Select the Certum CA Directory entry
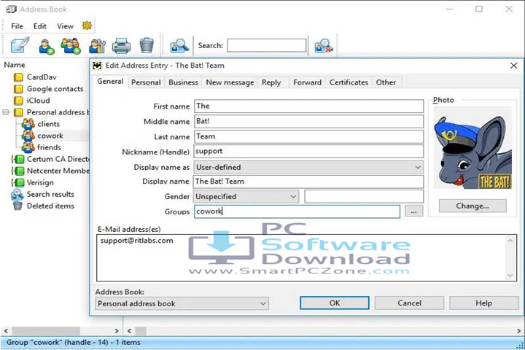525x350 pixels. pyautogui.click(x=50, y=159)
